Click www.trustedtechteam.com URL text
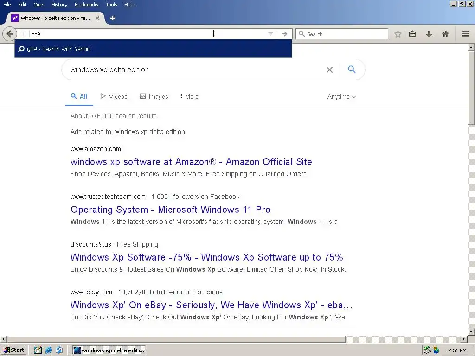475x356 pixels. click(108, 197)
